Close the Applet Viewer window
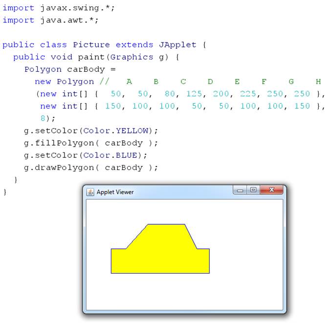The width and height of the screenshot is (330, 323). 271,190
